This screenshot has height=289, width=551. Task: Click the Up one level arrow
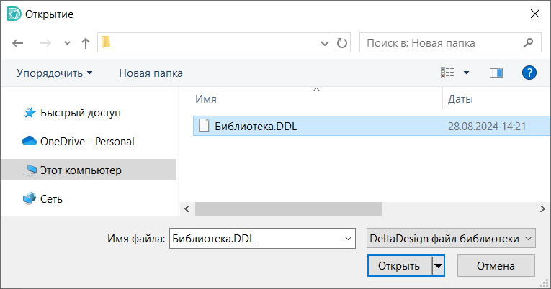click(x=86, y=42)
